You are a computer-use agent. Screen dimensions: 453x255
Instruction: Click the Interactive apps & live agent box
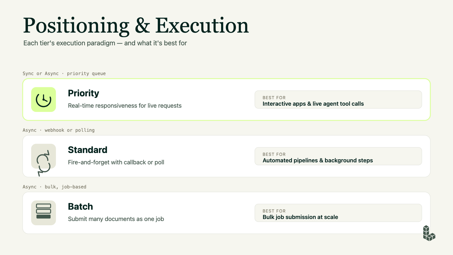pos(338,99)
